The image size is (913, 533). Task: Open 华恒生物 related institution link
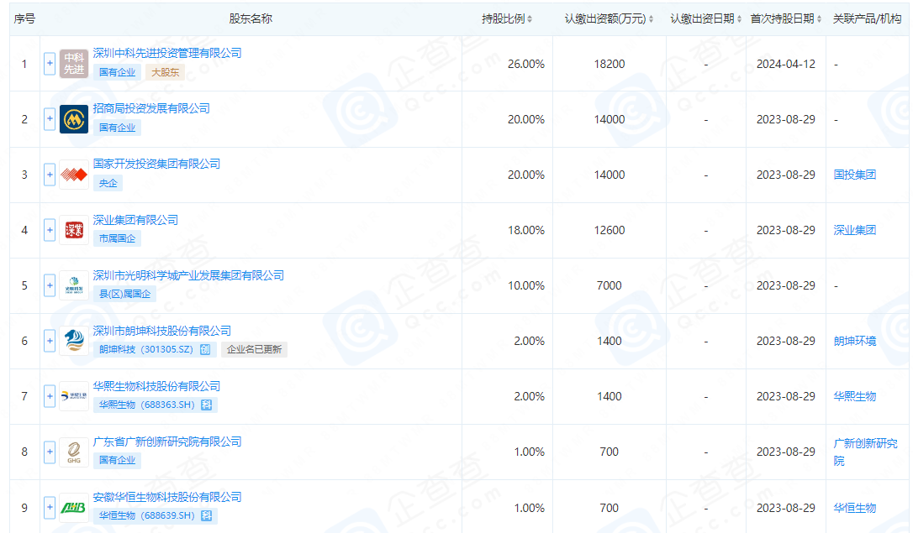(x=854, y=508)
